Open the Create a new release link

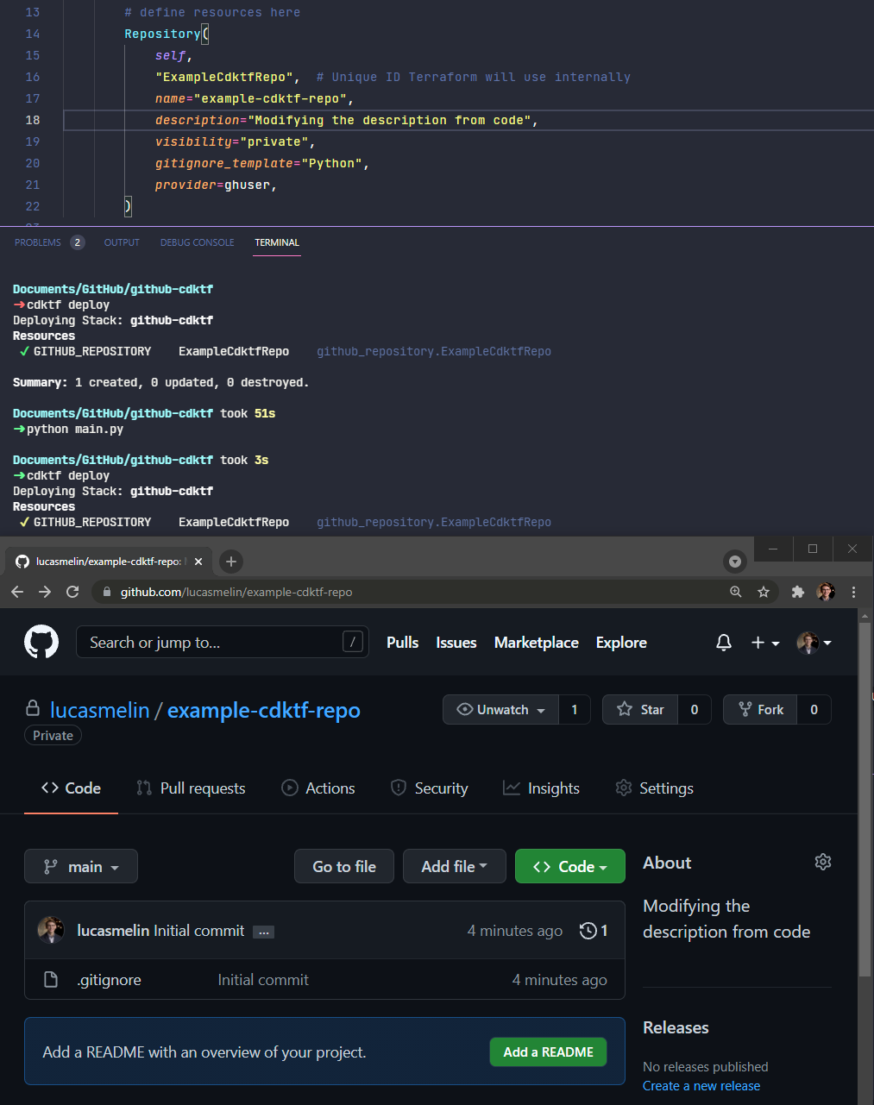click(701, 1086)
